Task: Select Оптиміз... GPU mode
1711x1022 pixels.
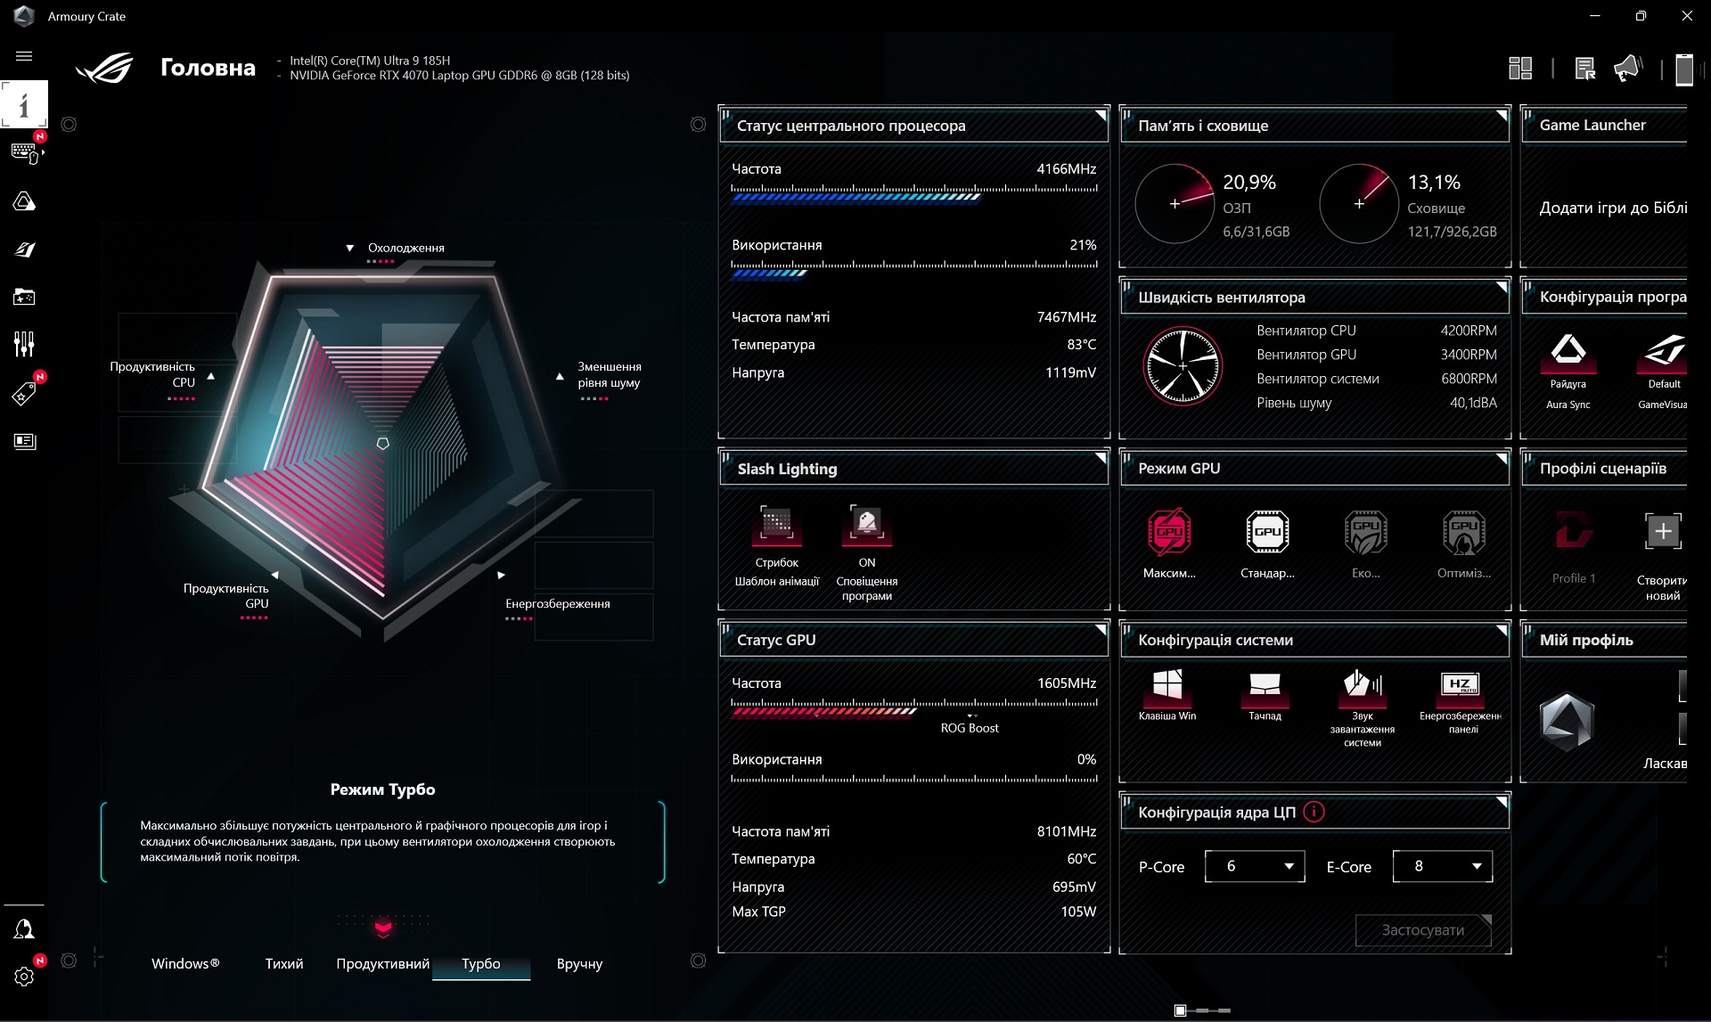Action: click(x=1463, y=532)
